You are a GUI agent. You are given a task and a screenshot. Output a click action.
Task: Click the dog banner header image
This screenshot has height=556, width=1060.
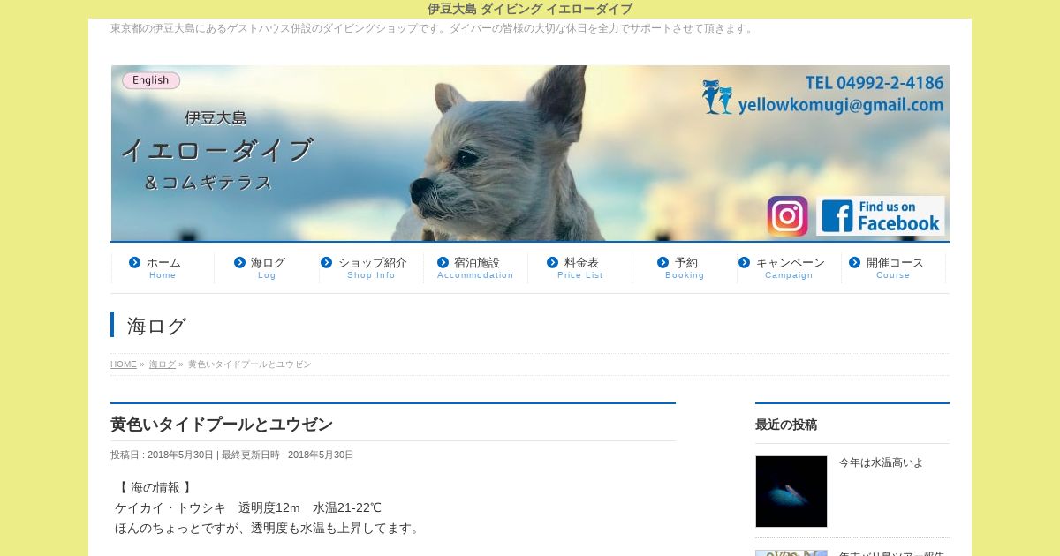tap(530, 153)
